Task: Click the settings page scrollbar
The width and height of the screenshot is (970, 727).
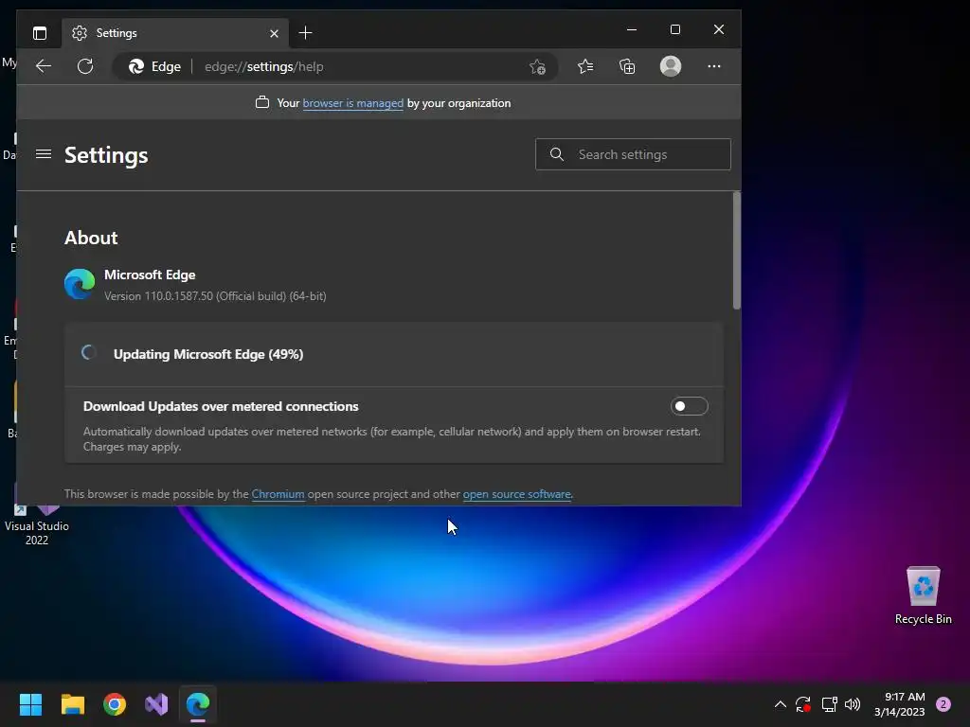Action: pos(736,250)
